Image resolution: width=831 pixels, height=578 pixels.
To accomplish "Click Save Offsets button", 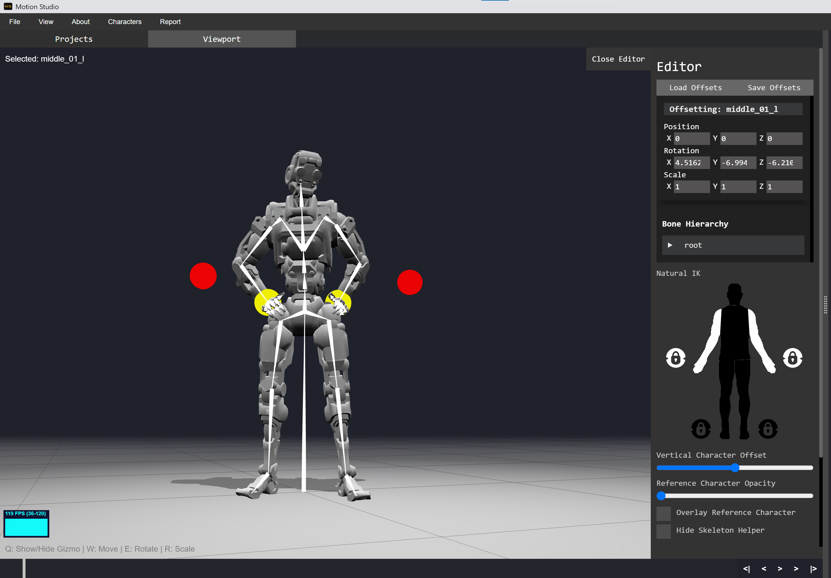I will (x=774, y=88).
